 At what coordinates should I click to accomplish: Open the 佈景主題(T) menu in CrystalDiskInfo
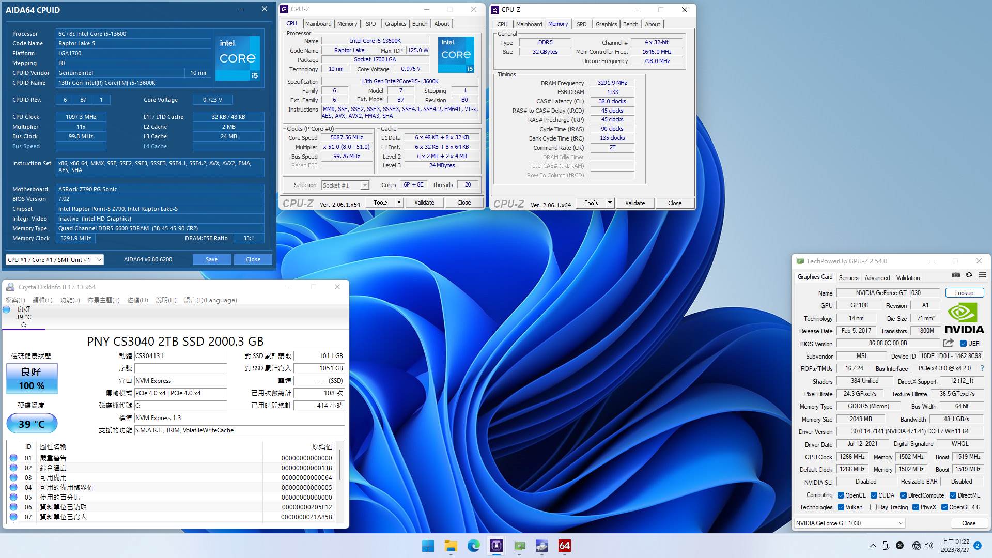(103, 300)
